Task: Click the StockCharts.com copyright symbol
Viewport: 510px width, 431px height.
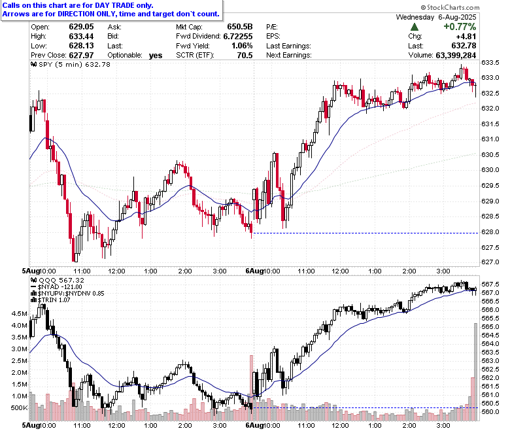Action: coord(423,7)
